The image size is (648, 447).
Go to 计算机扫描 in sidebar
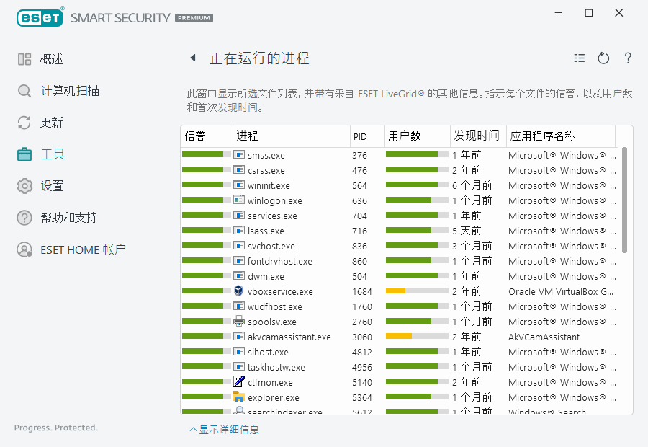pyautogui.click(x=69, y=91)
